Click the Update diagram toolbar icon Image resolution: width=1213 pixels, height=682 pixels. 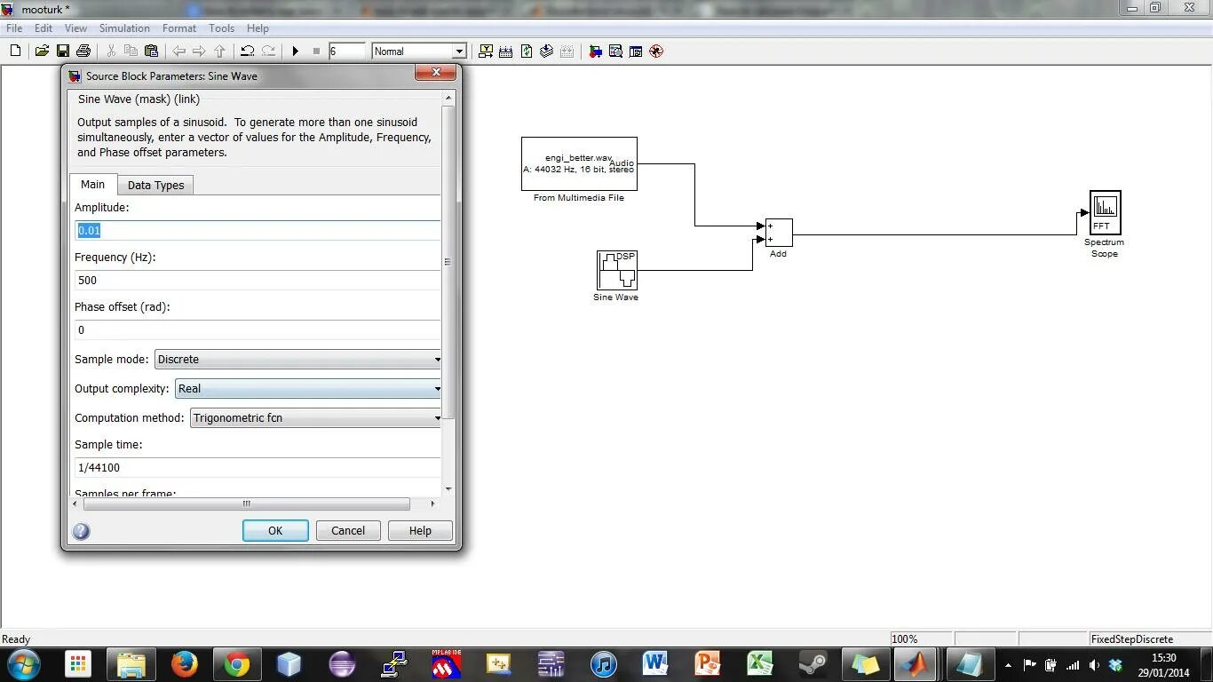pos(547,52)
